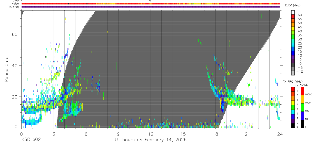
Task: Click the TX Freq row label at top left
Action: point(14,7)
